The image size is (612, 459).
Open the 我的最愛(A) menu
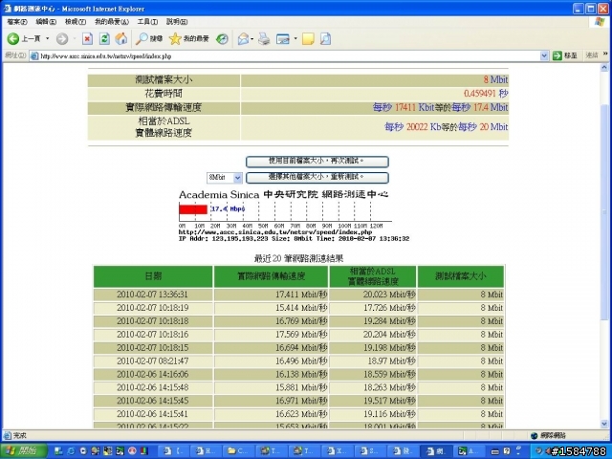112,22
